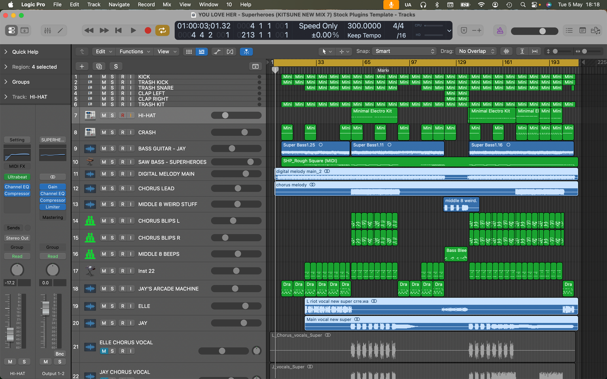This screenshot has height=379, width=607.
Task: Adjust the SAW BASS - SUPERHEROES volume slider
Action: click(236, 162)
